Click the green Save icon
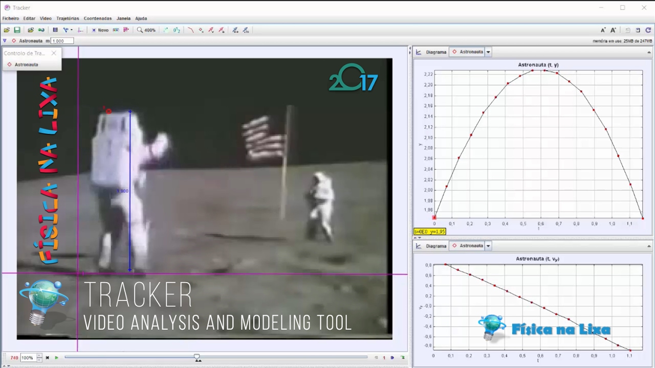The width and height of the screenshot is (655, 368). click(x=17, y=30)
